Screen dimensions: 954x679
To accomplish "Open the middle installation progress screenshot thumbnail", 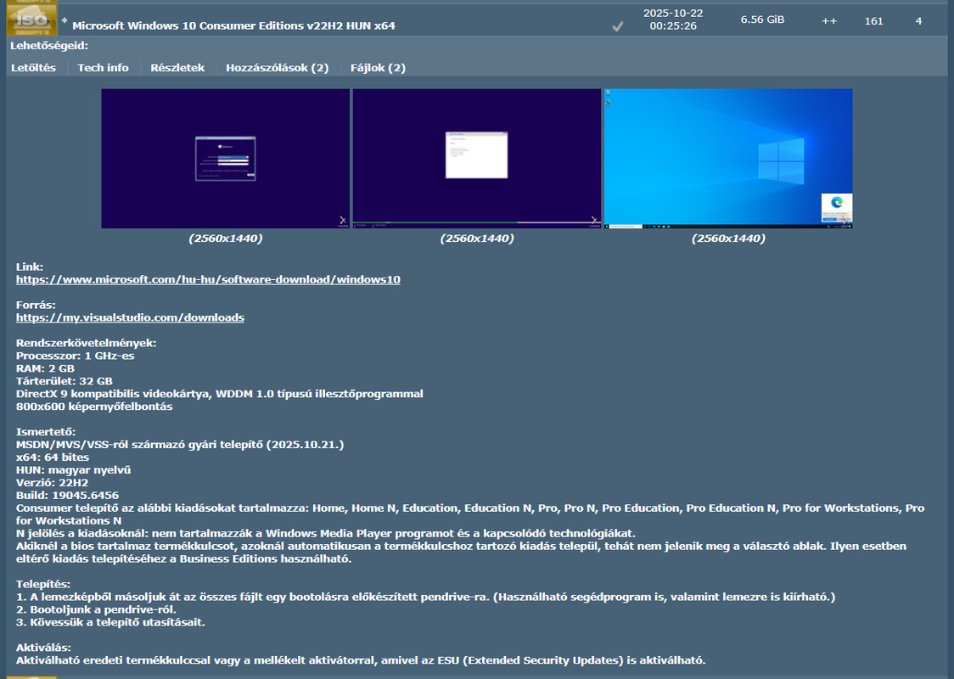I will click(477, 159).
